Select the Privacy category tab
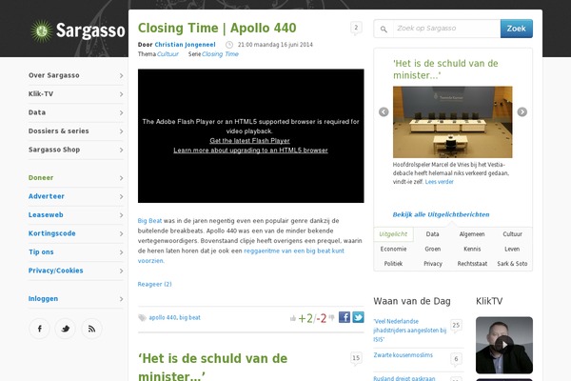Screen dimensions: 571x381 point(433,264)
